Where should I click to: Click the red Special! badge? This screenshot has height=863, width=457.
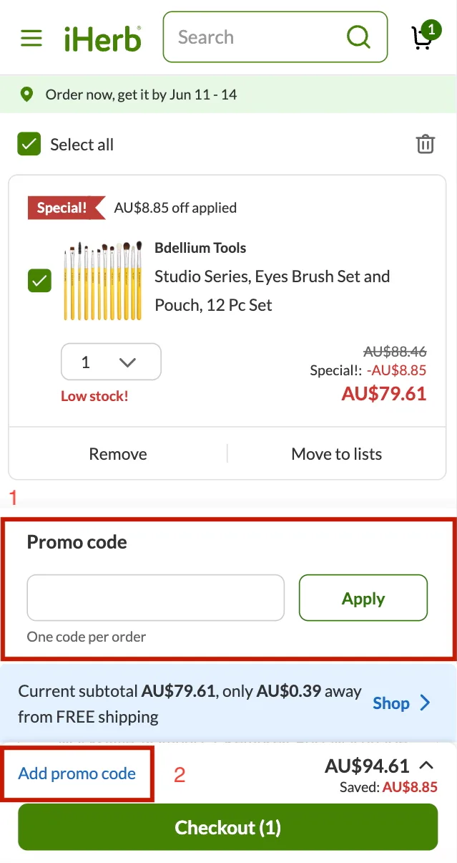tap(63, 208)
